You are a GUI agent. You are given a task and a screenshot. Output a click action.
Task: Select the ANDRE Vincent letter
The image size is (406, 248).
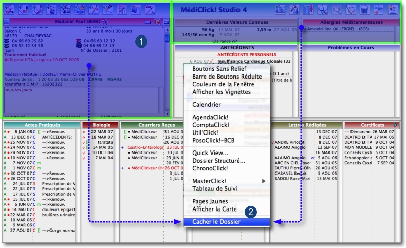289,142
